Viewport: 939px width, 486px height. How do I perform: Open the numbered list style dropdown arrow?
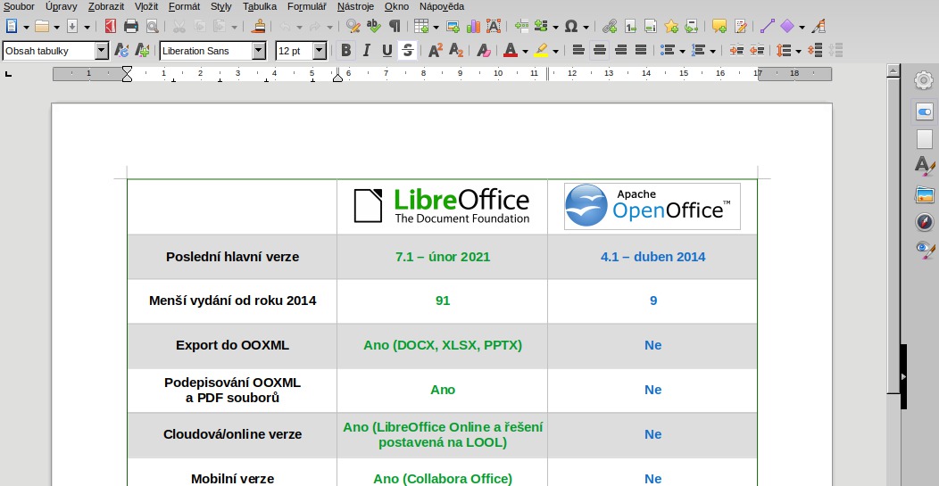(x=712, y=52)
